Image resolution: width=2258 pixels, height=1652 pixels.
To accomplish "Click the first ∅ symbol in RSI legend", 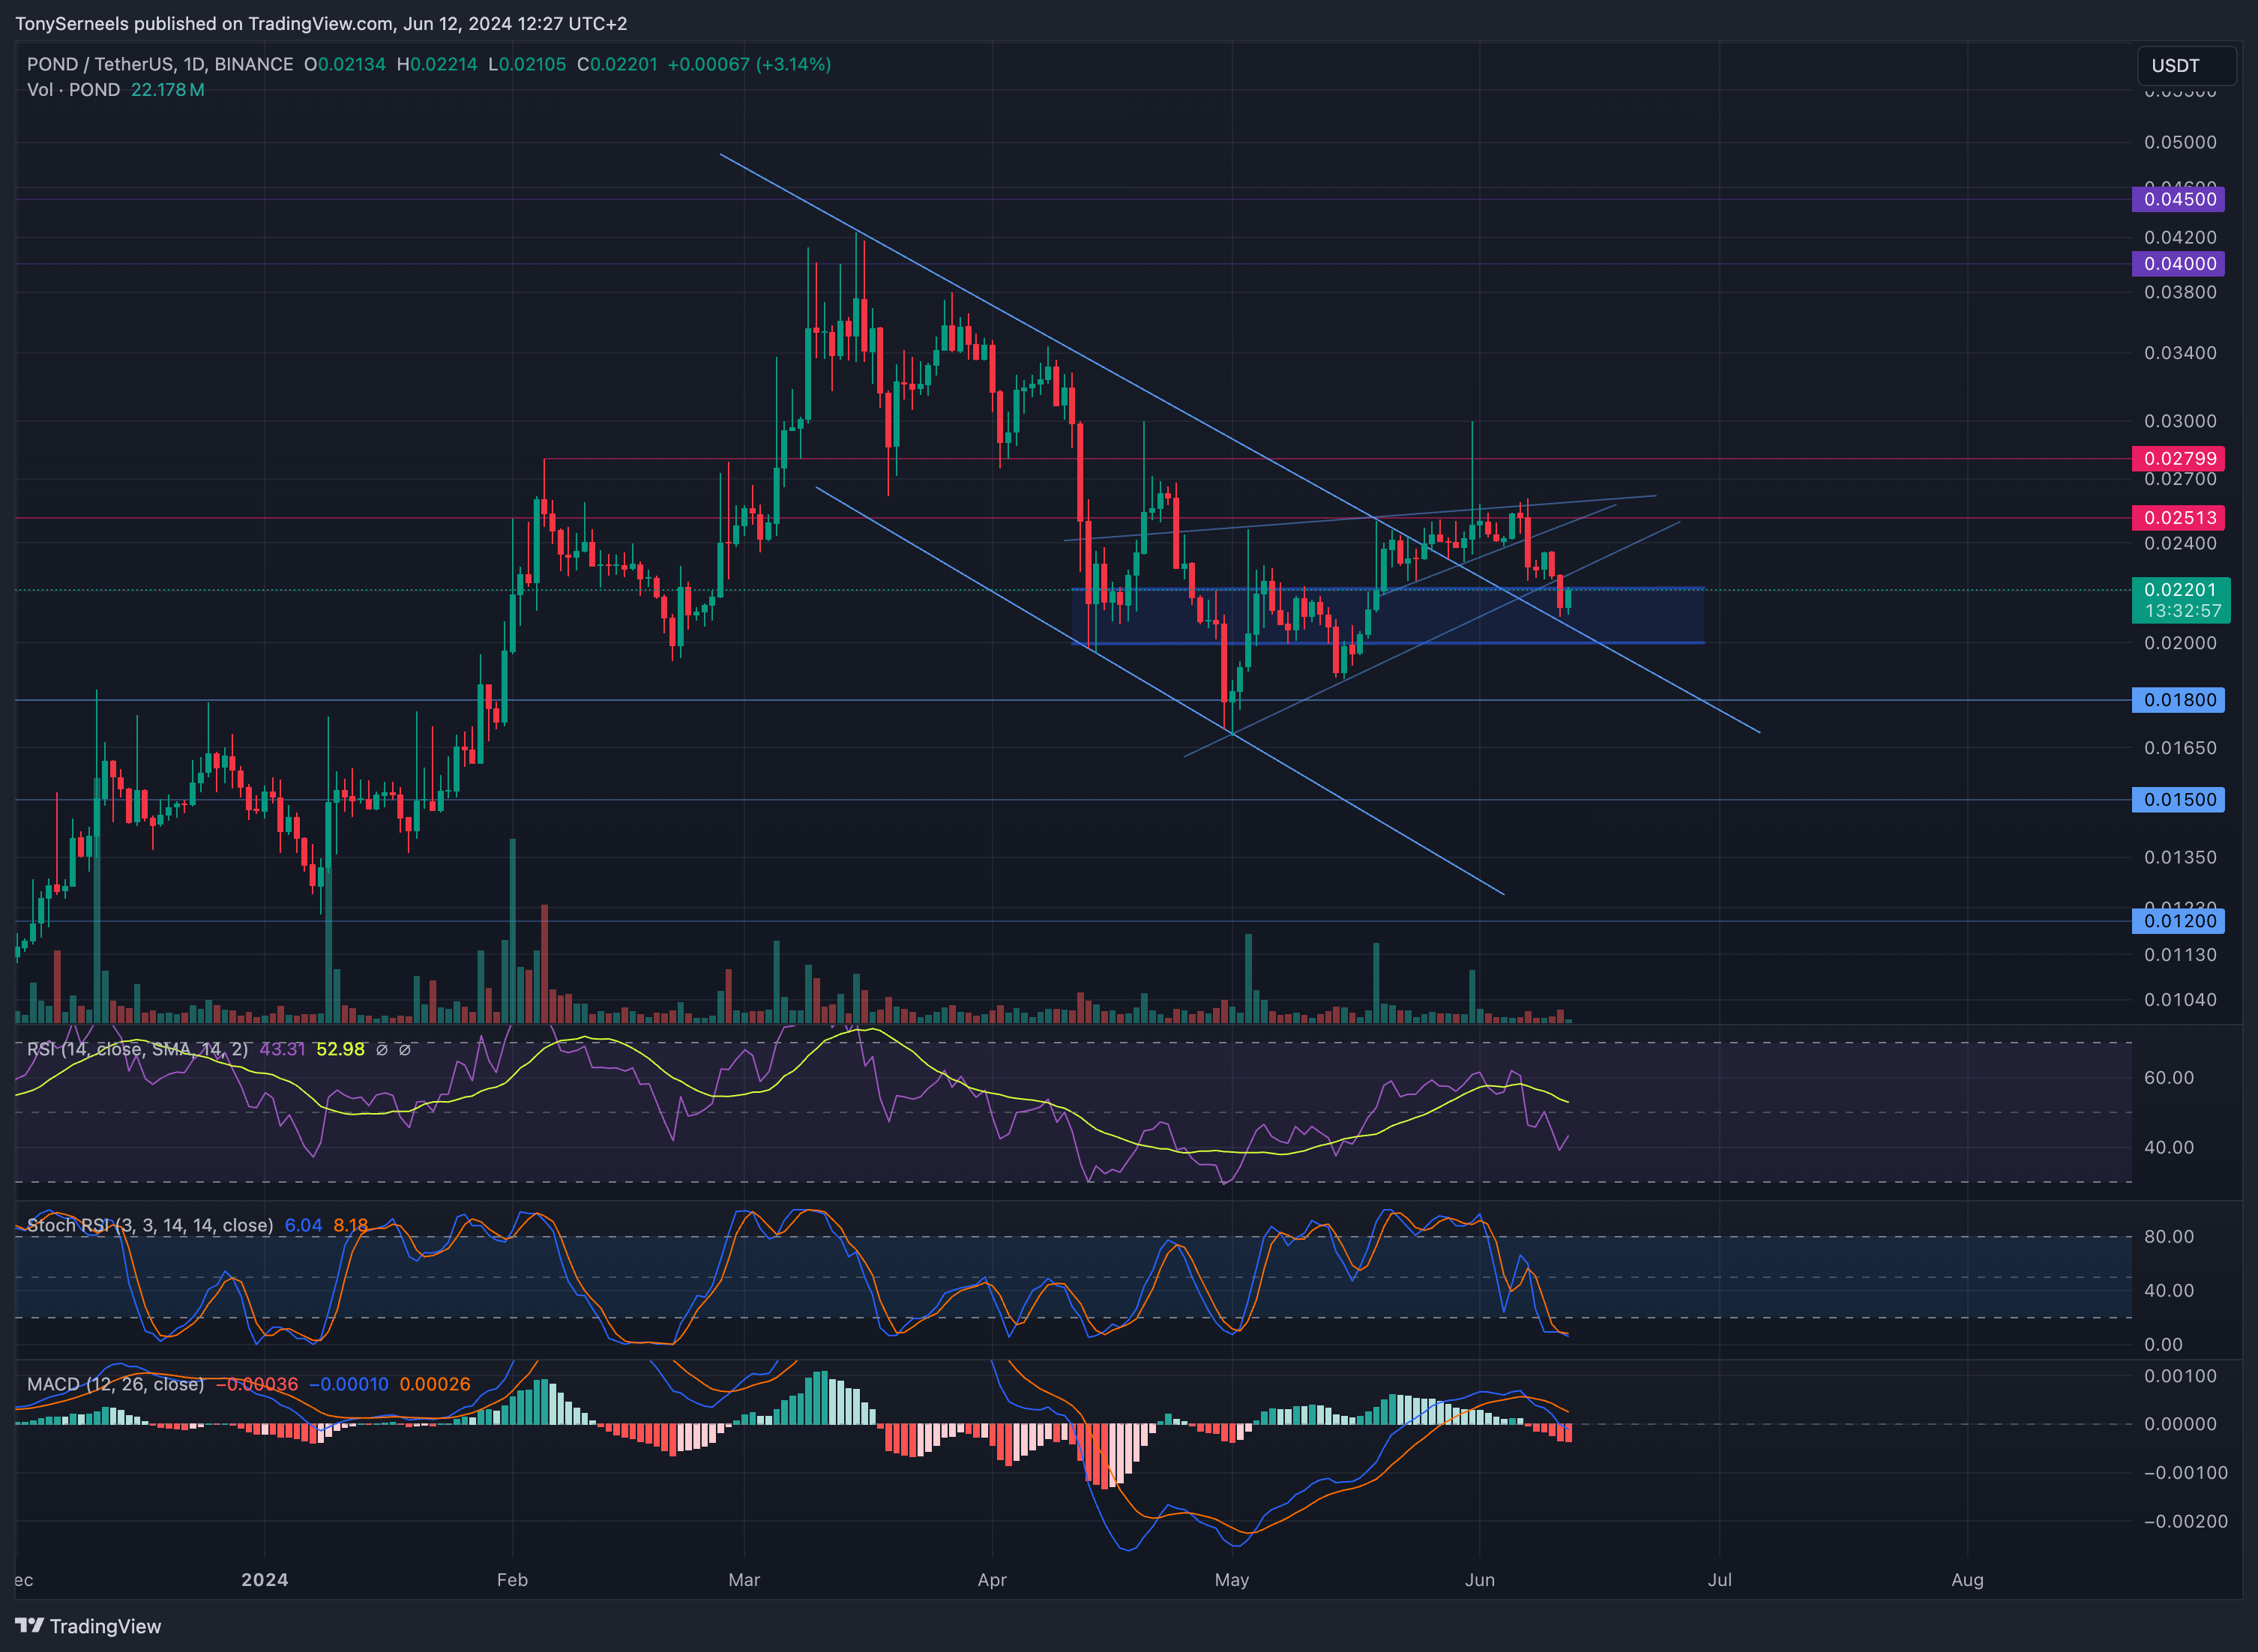I will coord(381,1050).
